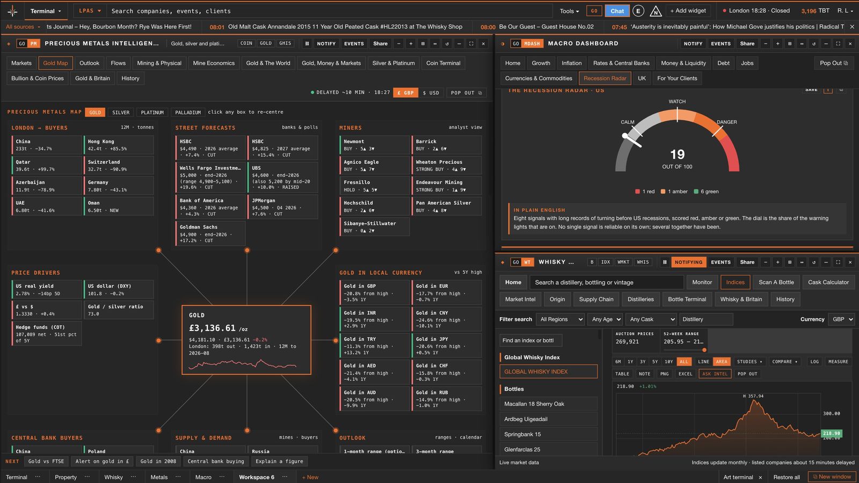Click the fullscreen icon in Whisky panel header

(838, 262)
